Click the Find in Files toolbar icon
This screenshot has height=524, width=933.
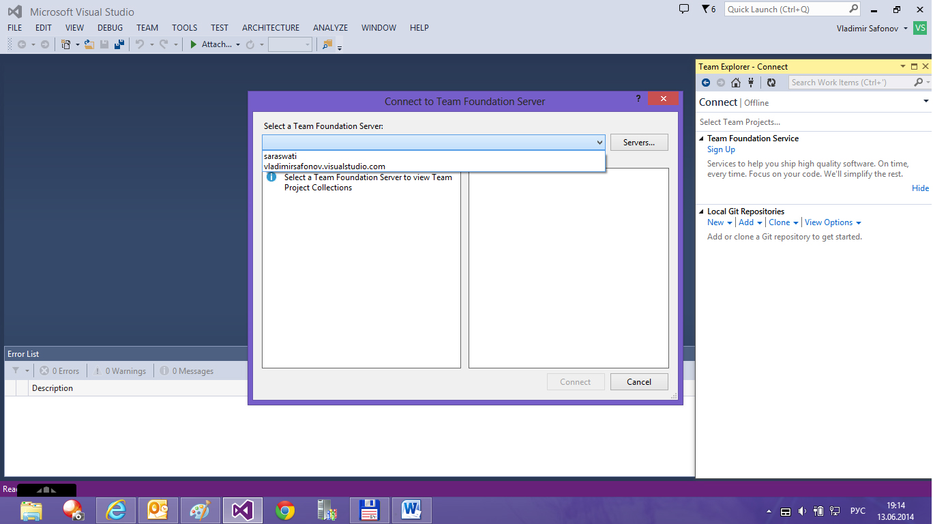point(327,44)
